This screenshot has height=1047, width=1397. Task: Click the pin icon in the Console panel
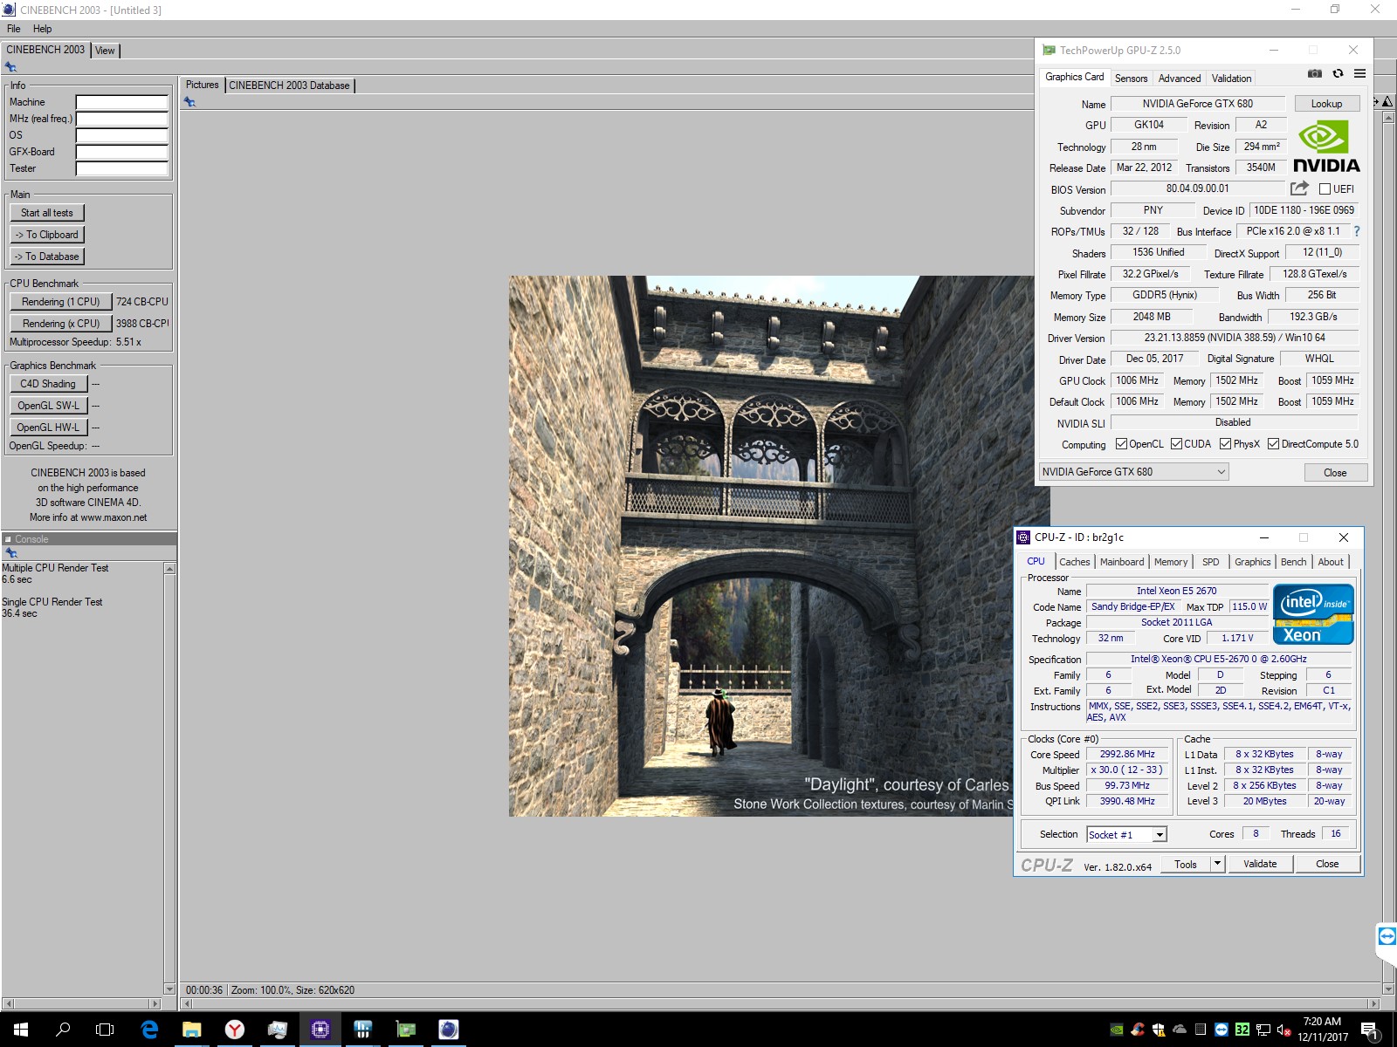coord(10,553)
